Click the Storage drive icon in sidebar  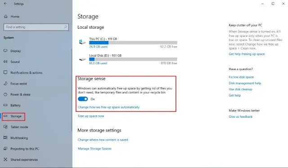click(x=5, y=116)
